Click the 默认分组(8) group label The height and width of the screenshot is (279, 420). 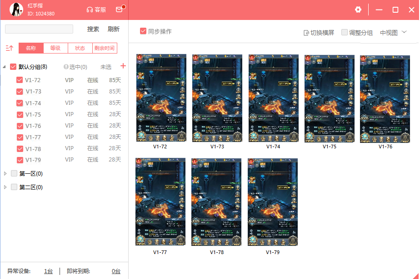[33, 67]
